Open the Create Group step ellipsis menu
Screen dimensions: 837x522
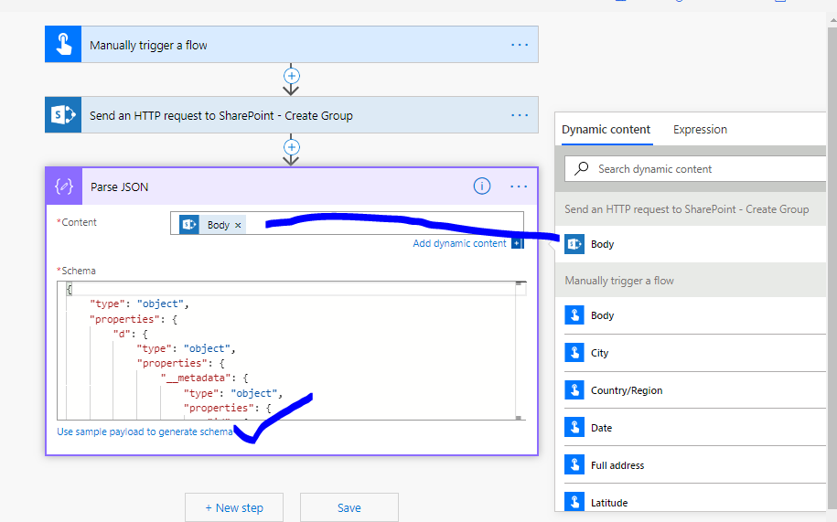pos(520,115)
